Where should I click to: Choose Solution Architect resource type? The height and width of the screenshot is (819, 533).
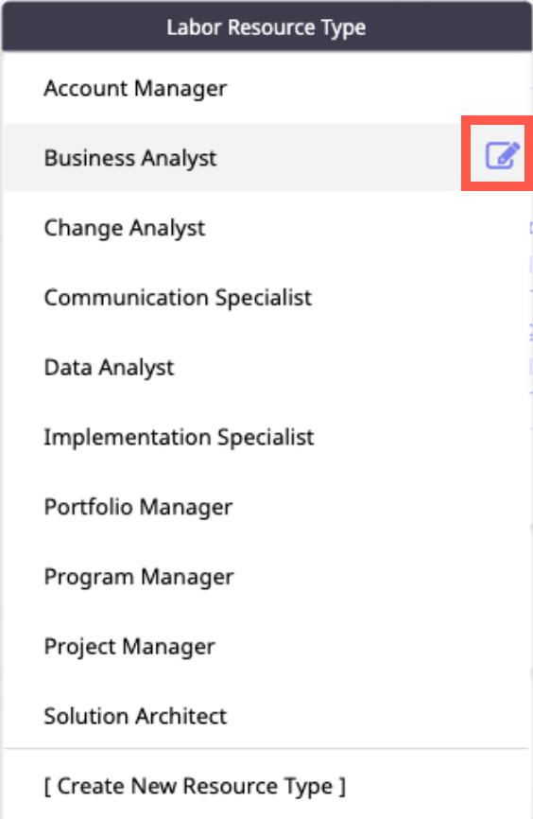[266, 716]
